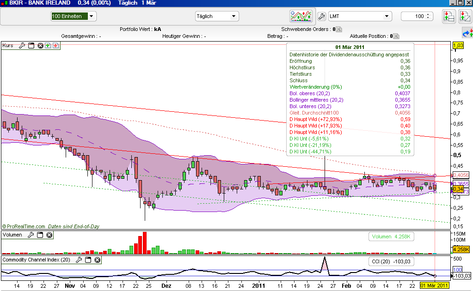Click the Commodity Channel Index (20) label
473x291 pixels.
(36, 260)
